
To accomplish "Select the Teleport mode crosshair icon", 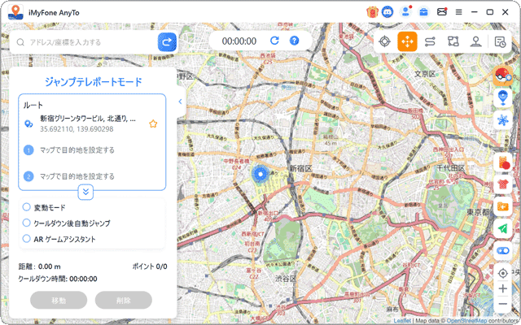I will tap(384, 41).
